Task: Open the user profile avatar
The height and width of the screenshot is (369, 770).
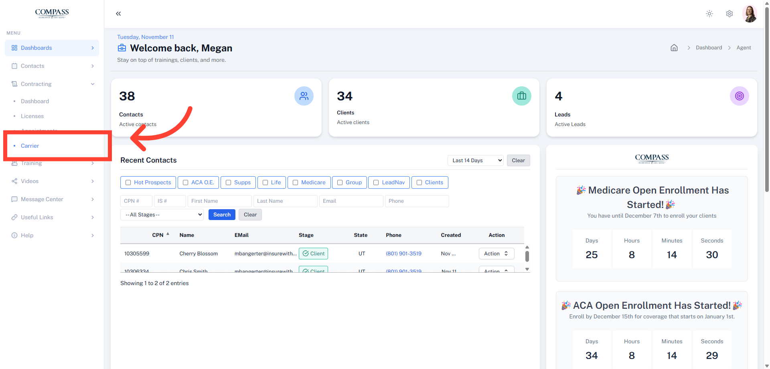Action: (749, 14)
